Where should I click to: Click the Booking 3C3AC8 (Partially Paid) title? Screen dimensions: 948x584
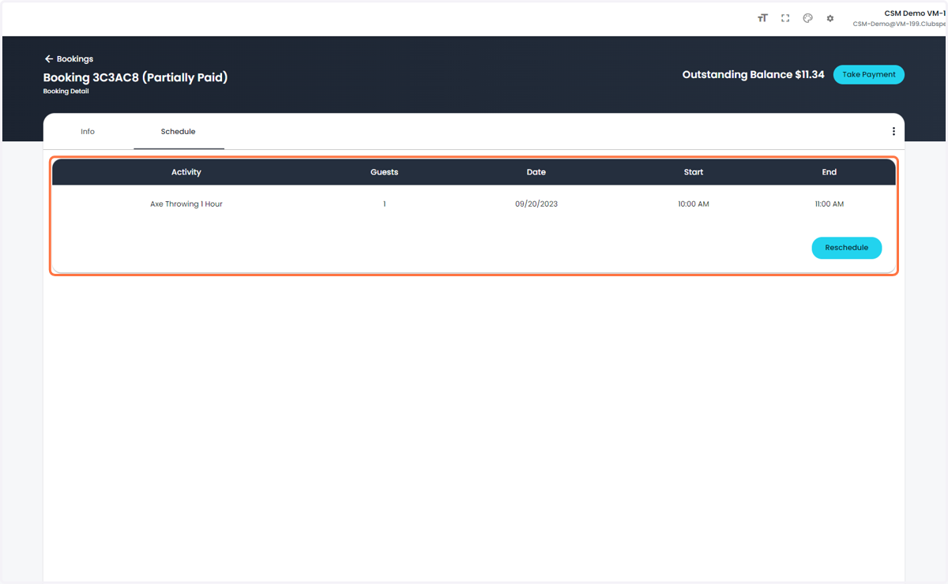pyautogui.click(x=135, y=77)
